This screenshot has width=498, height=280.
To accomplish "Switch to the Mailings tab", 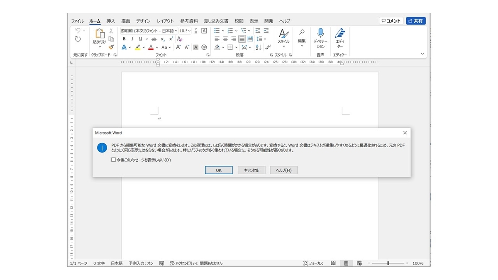I will coord(216,21).
